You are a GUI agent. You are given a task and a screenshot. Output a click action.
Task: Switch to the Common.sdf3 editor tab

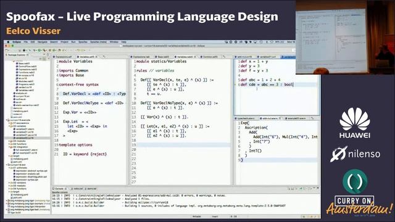(x=210, y=57)
